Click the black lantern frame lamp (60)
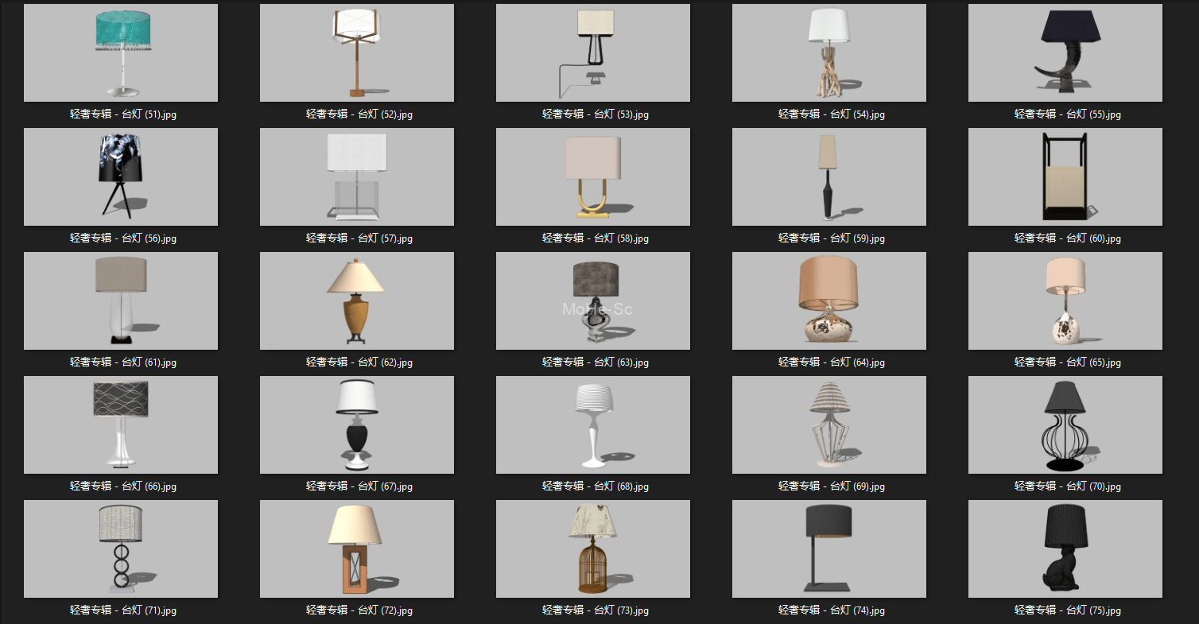This screenshot has height=624, width=1199. [1065, 176]
